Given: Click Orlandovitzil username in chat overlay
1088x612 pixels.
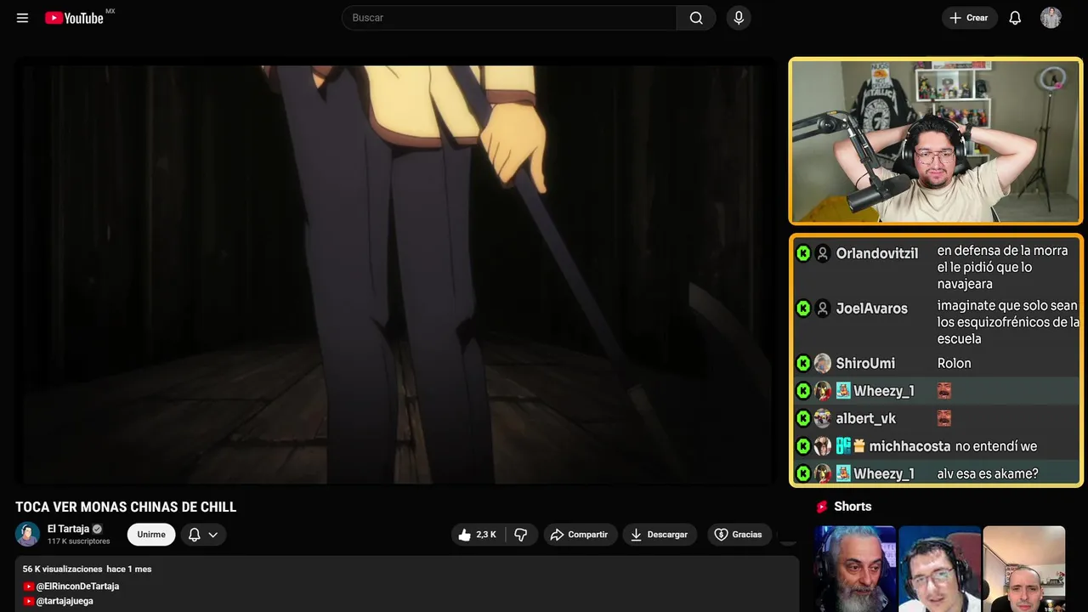Looking at the screenshot, I should pyautogui.click(x=877, y=253).
